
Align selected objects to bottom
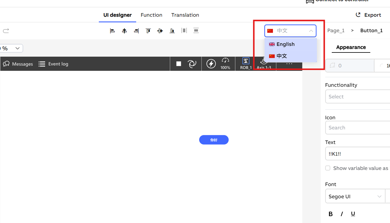coord(172,31)
